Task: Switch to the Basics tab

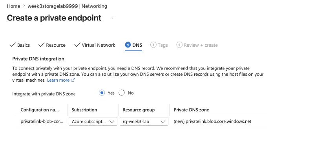Action: (x=20, y=45)
